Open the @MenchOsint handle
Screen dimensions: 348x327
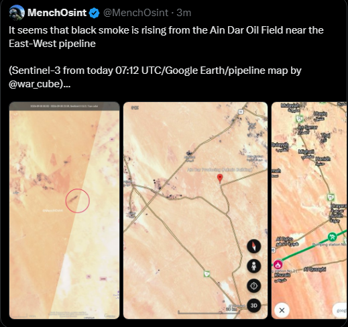(135, 13)
